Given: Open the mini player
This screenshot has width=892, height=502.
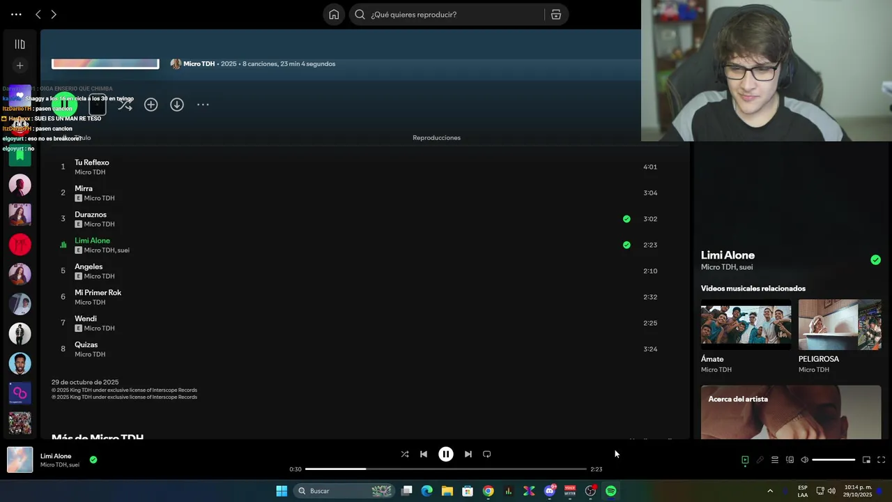Looking at the screenshot, I should coord(866,460).
